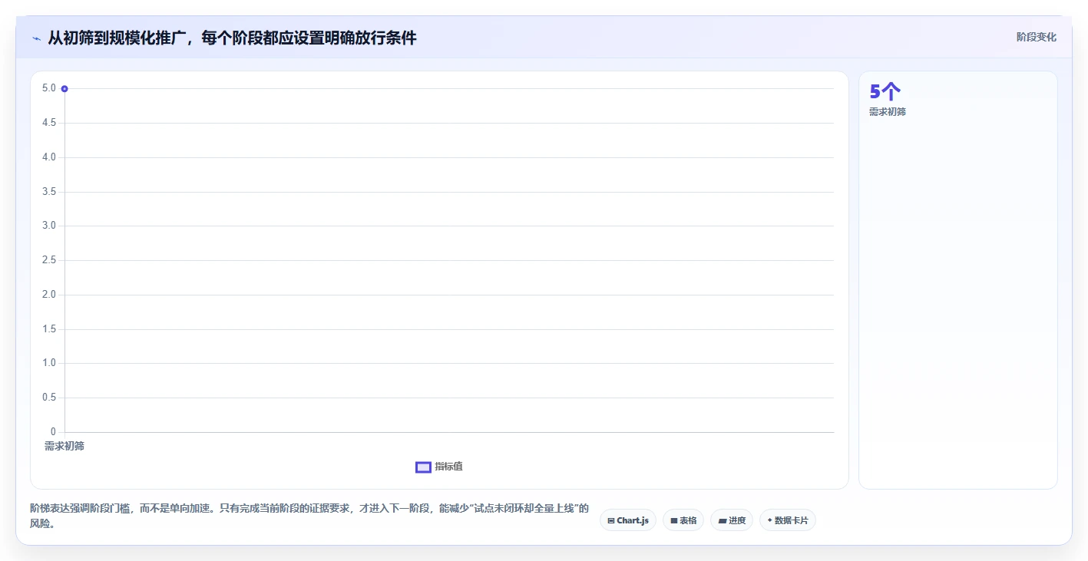Click the lightning icon beside the title
The height and width of the screenshot is (561, 1088).
tap(36, 38)
